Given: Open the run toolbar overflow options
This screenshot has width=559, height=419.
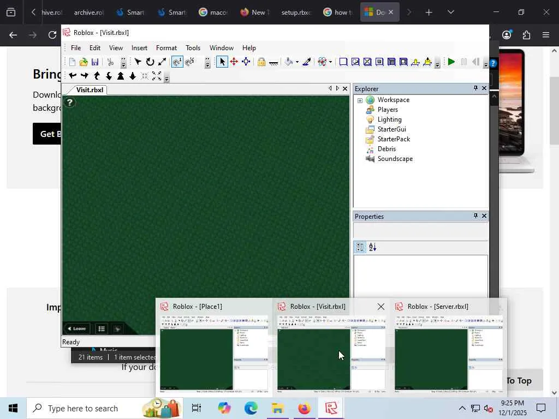Looking at the screenshot, I should pyautogui.click(x=485, y=64).
